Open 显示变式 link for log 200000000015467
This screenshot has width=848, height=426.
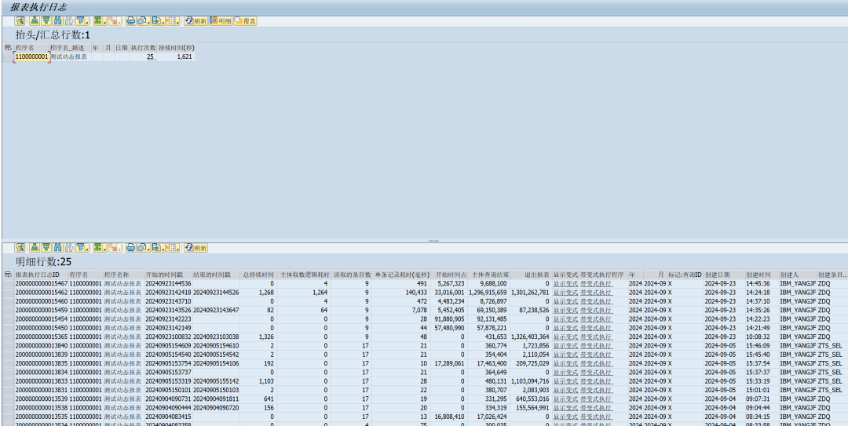[565, 283]
